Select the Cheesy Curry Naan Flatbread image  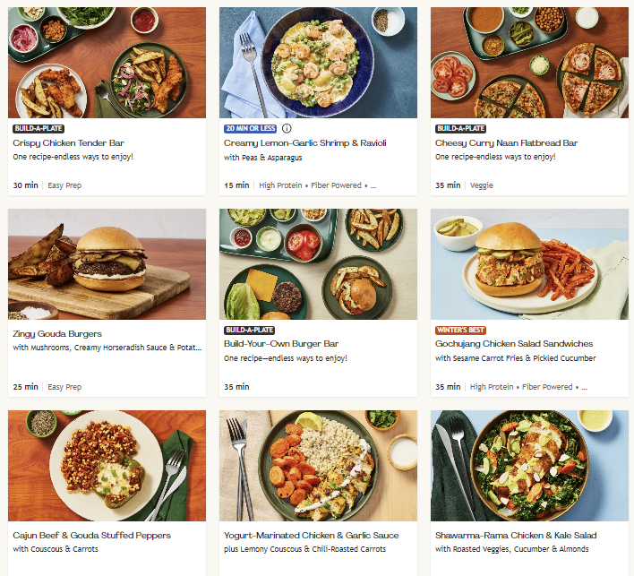(529, 63)
